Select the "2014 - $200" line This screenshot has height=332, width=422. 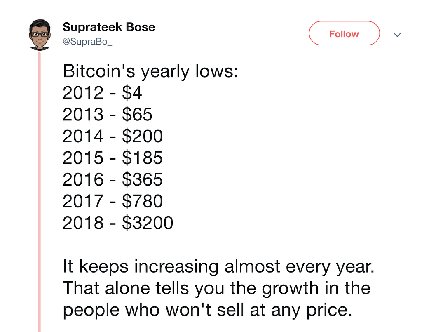pos(113,136)
